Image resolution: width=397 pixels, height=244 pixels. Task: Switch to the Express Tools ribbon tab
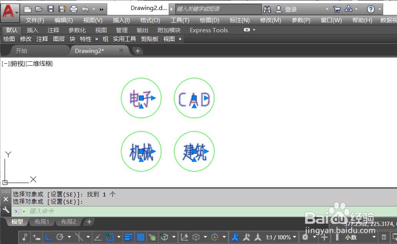pos(209,30)
